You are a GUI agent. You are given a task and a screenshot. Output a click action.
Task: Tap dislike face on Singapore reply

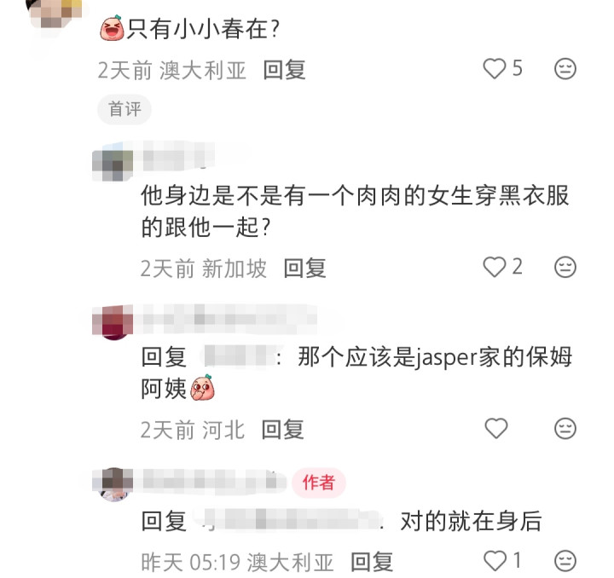pos(565,267)
